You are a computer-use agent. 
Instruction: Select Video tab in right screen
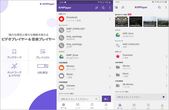click(x=134, y=106)
